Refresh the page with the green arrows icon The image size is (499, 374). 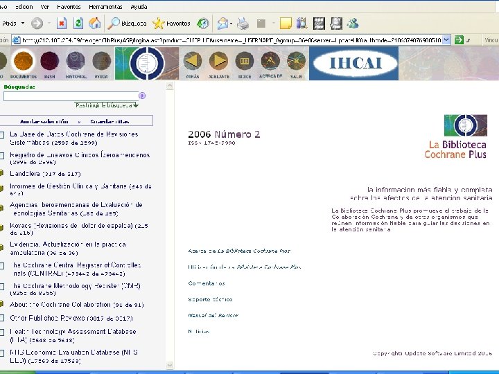pos(78,24)
